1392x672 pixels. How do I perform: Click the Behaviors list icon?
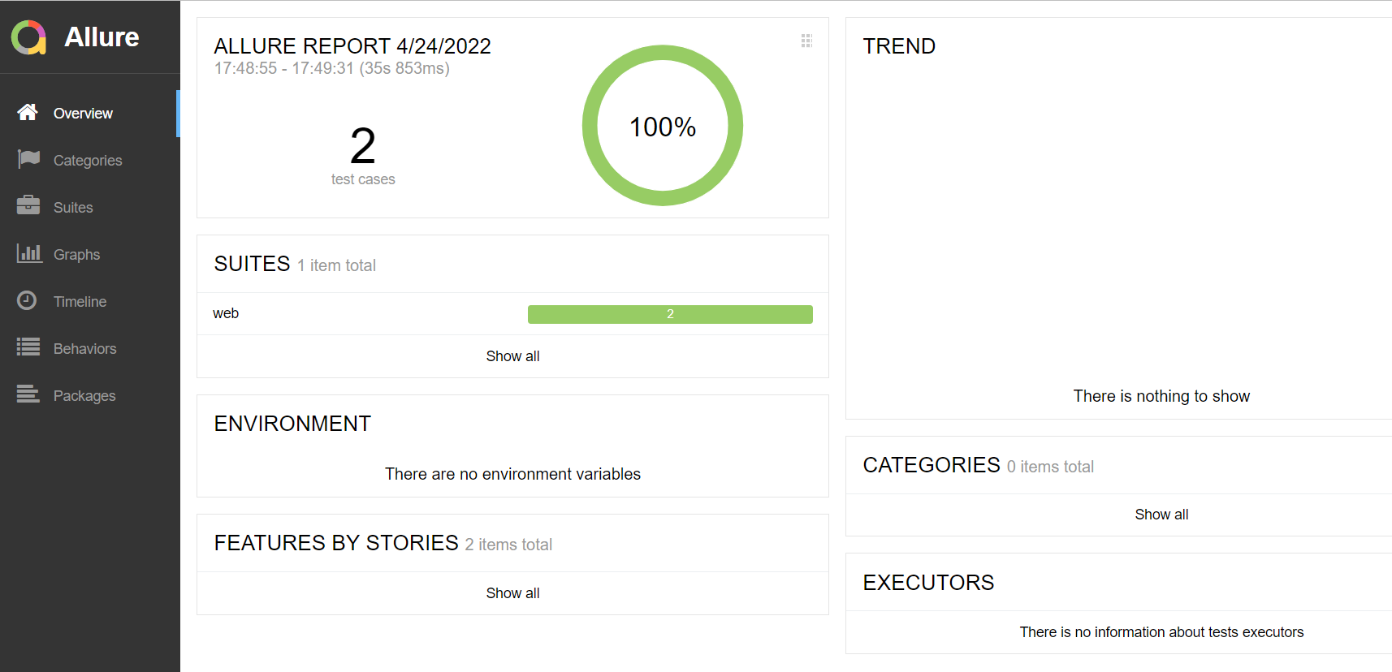(28, 347)
